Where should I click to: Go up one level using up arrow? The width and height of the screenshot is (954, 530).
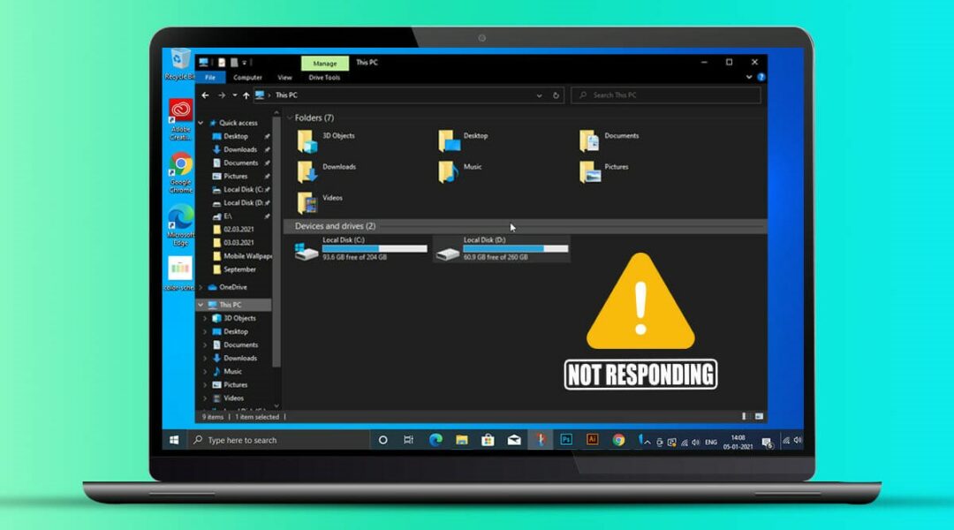(246, 95)
